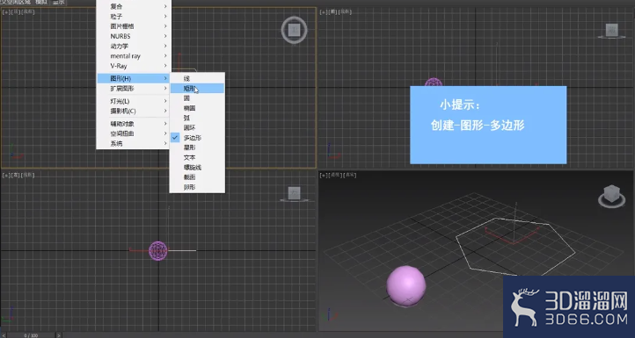Click the time slider showing 0 / 100
The height and width of the screenshot is (338, 635).
pyautogui.click(x=31, y=335)
